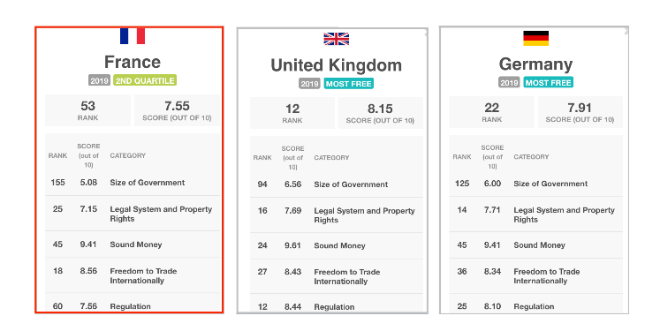Click France's Size of Government row
Viewport: 645px width, 331px height.
tap(133, 183)
